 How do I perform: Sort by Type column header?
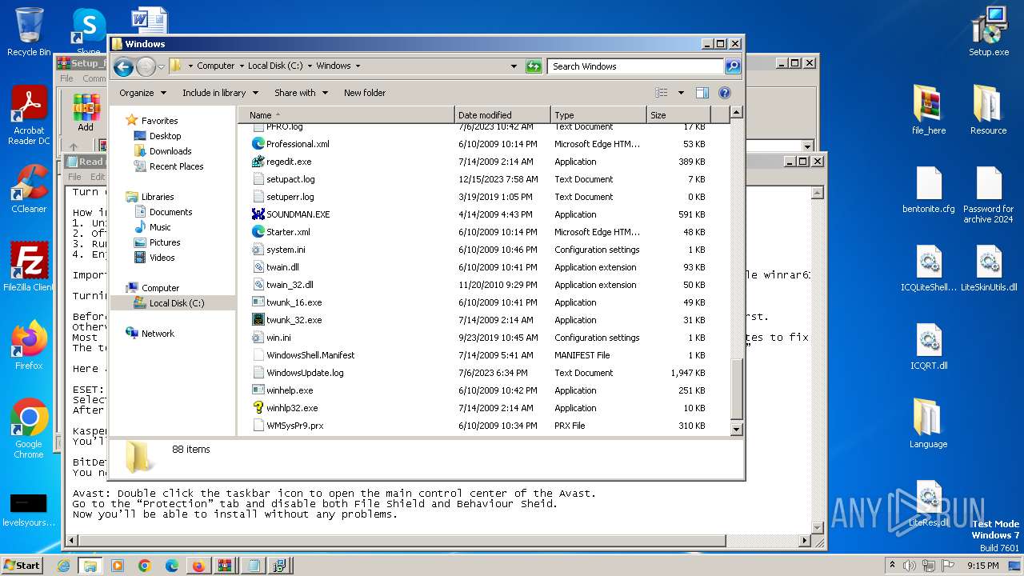coord(598,115)
